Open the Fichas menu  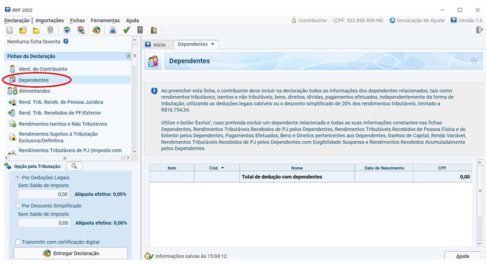pyautogui.click(x=77, y=20)
